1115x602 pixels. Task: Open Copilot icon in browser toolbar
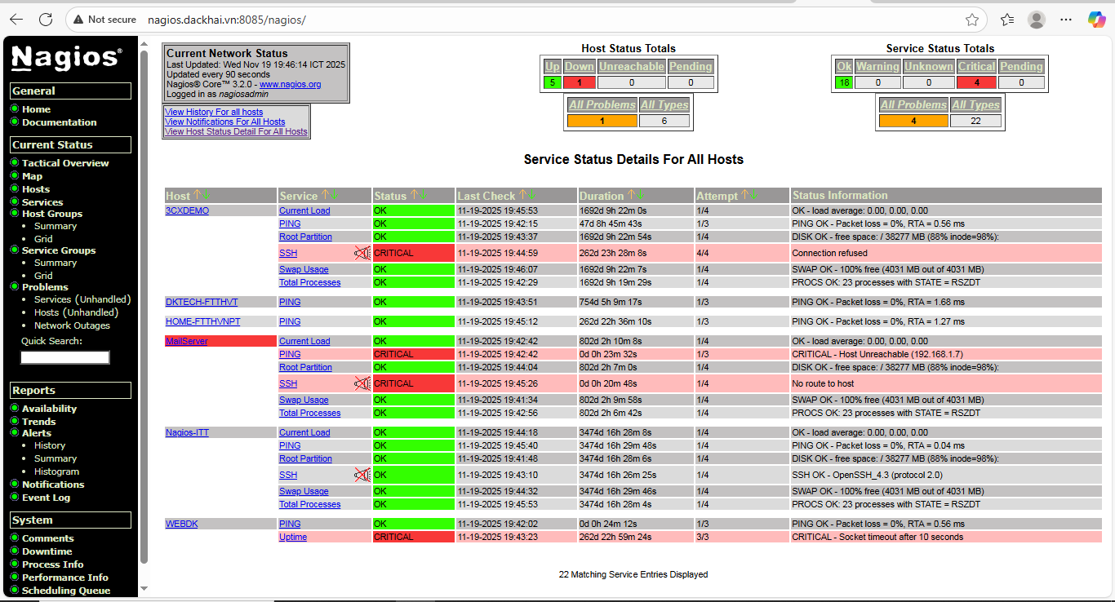pyautogui.click(x=1097, y=20)
